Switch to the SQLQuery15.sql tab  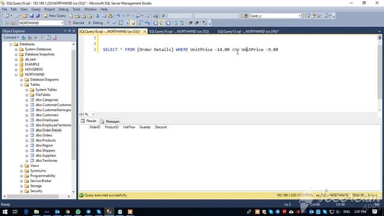click(x=248, y=32)
